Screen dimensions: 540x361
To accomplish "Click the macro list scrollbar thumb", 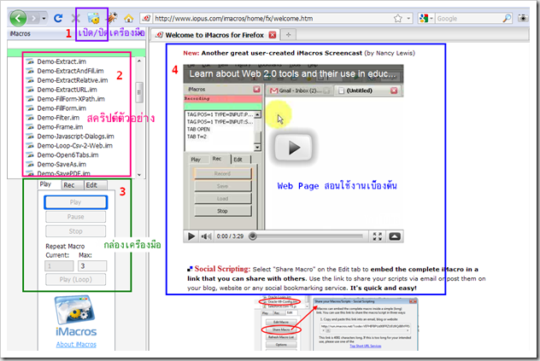I will [x=139, y=92].
